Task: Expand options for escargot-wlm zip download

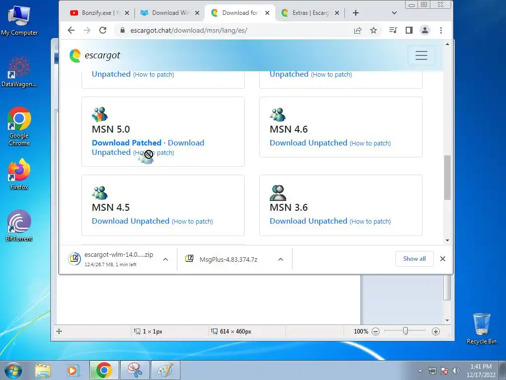Action: 166,259
